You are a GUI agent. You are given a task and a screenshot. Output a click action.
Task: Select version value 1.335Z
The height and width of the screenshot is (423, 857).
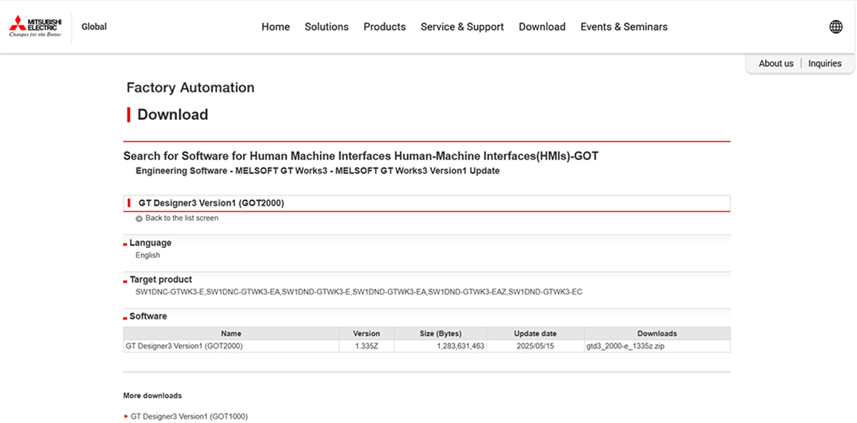pyautogui.click(x=366, y=346)
